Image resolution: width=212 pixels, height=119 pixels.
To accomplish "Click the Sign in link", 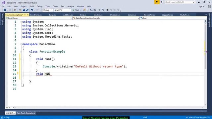I will 201,7.
